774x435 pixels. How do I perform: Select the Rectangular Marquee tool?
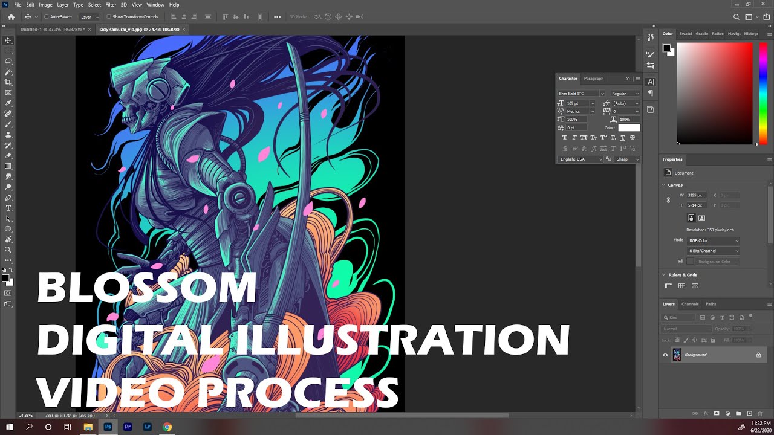tap(8, 51)
